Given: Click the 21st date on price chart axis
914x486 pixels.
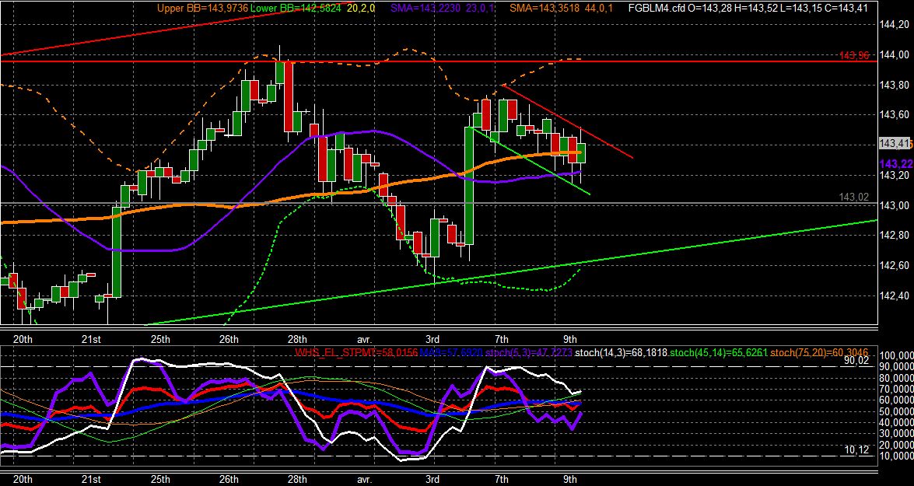Looking at the screenshot, I should coord(90,339).
